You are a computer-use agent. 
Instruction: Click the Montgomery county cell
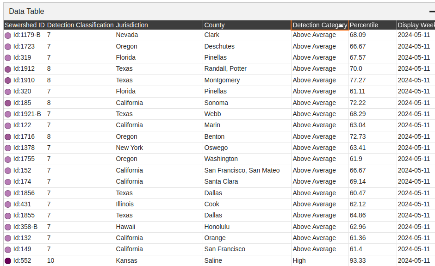click(247, 80)
